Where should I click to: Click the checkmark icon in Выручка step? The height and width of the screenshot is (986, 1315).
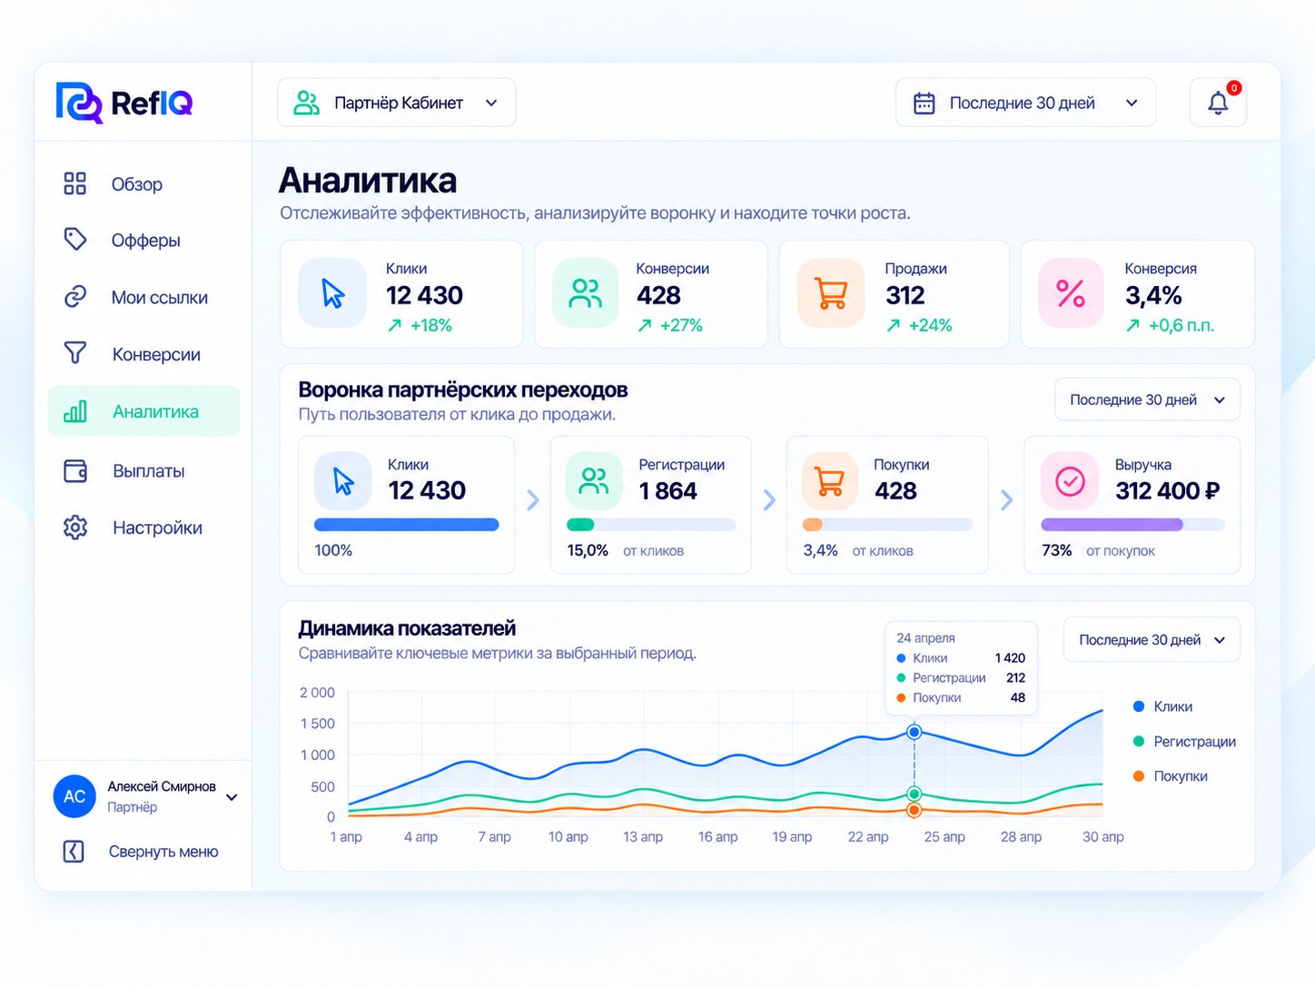tap(1071, 481)
